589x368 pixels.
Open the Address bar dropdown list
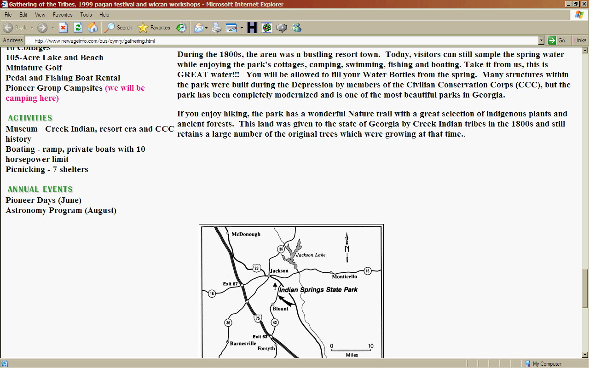click(541, 40)
